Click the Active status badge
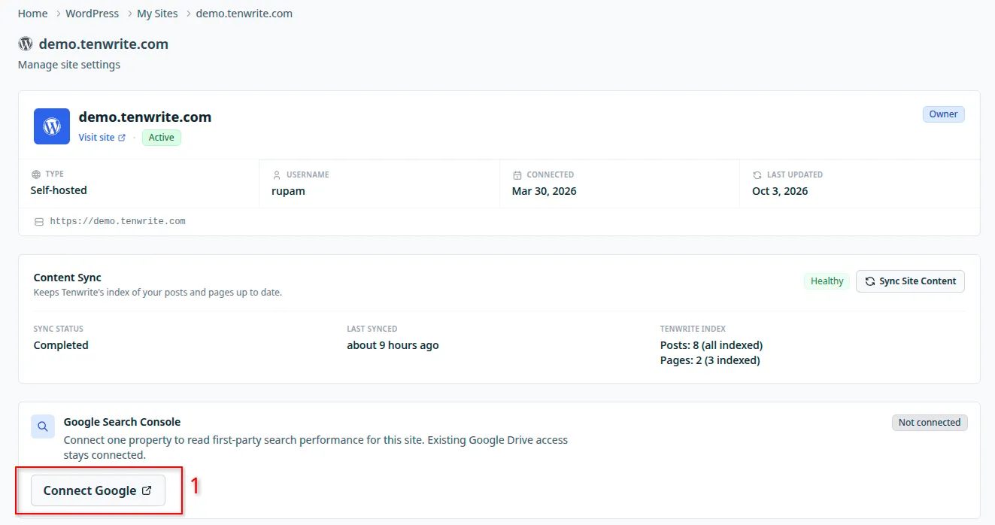Viewport: 995px width, 525px height. (x=162, y=138)
